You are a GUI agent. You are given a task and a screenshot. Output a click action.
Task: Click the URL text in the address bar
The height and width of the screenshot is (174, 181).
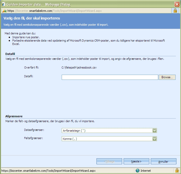click(x=55, y=11)
